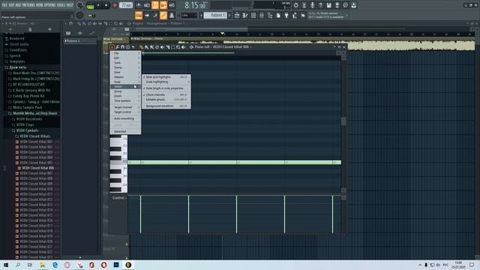Collapse the VEDH Cymbals browser folder
The image size is (480, 270).
pos(27,130)
